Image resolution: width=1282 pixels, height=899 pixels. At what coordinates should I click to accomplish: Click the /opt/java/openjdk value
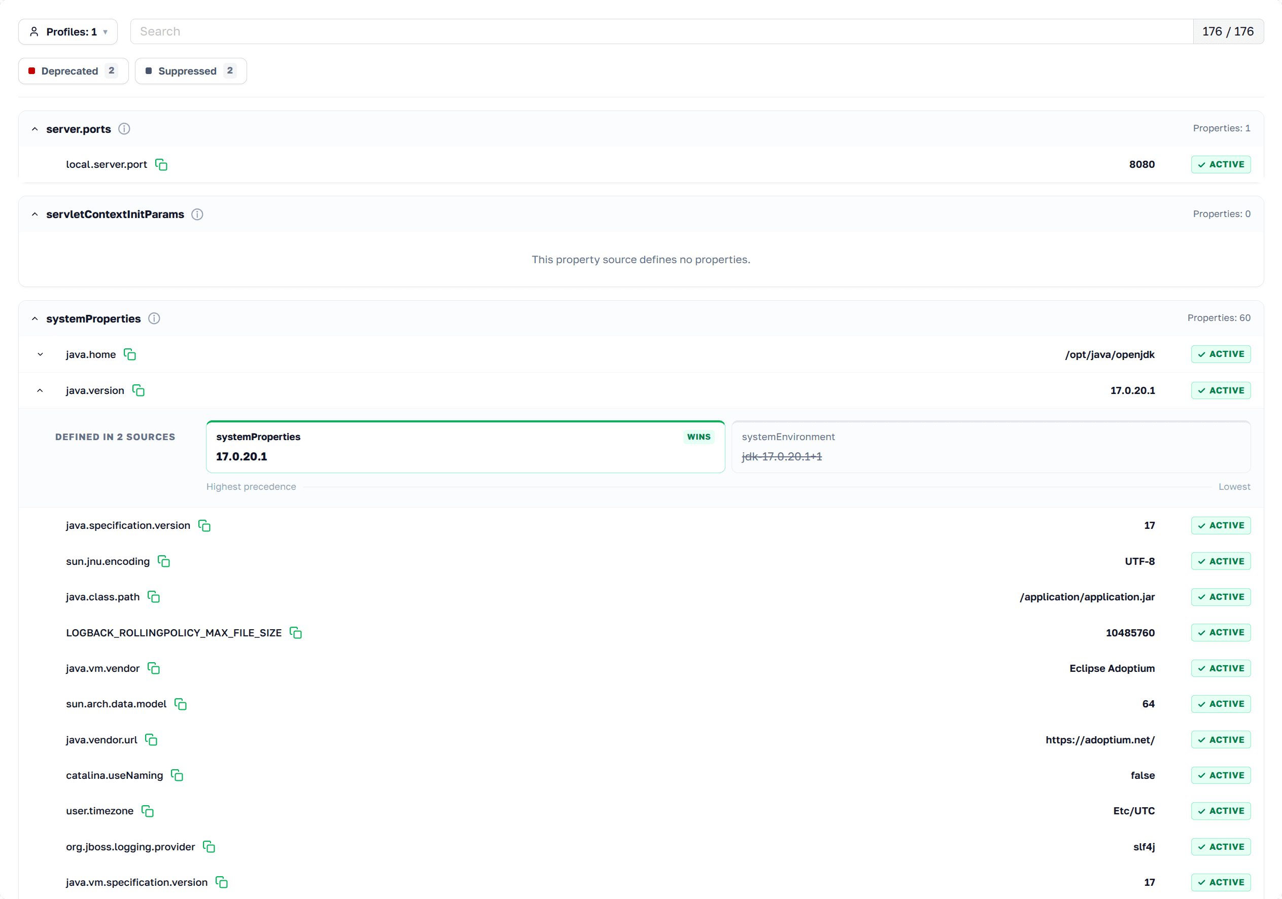coord(1110,354)
